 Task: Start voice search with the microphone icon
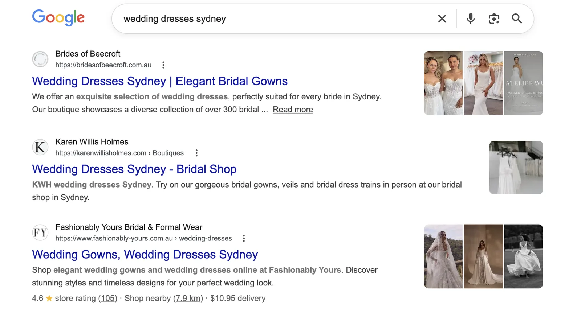tap(471, 18)
